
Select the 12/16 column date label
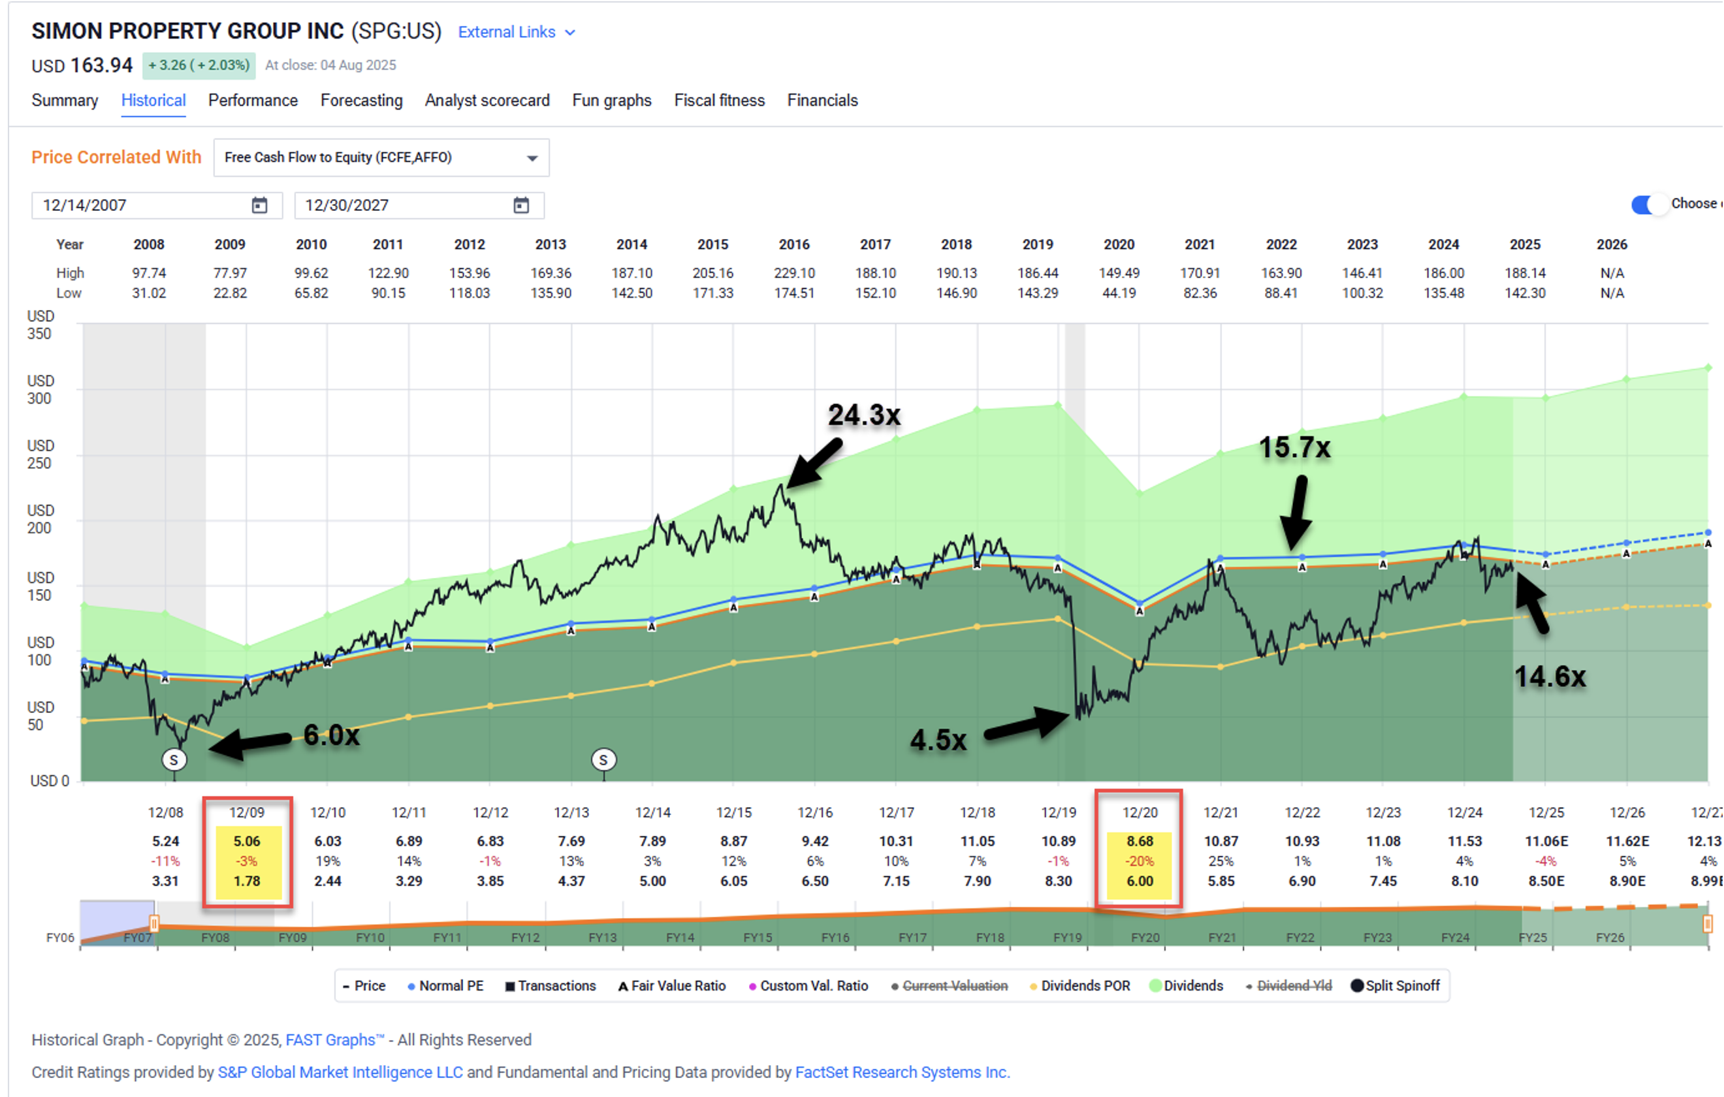tap(815, 813)
